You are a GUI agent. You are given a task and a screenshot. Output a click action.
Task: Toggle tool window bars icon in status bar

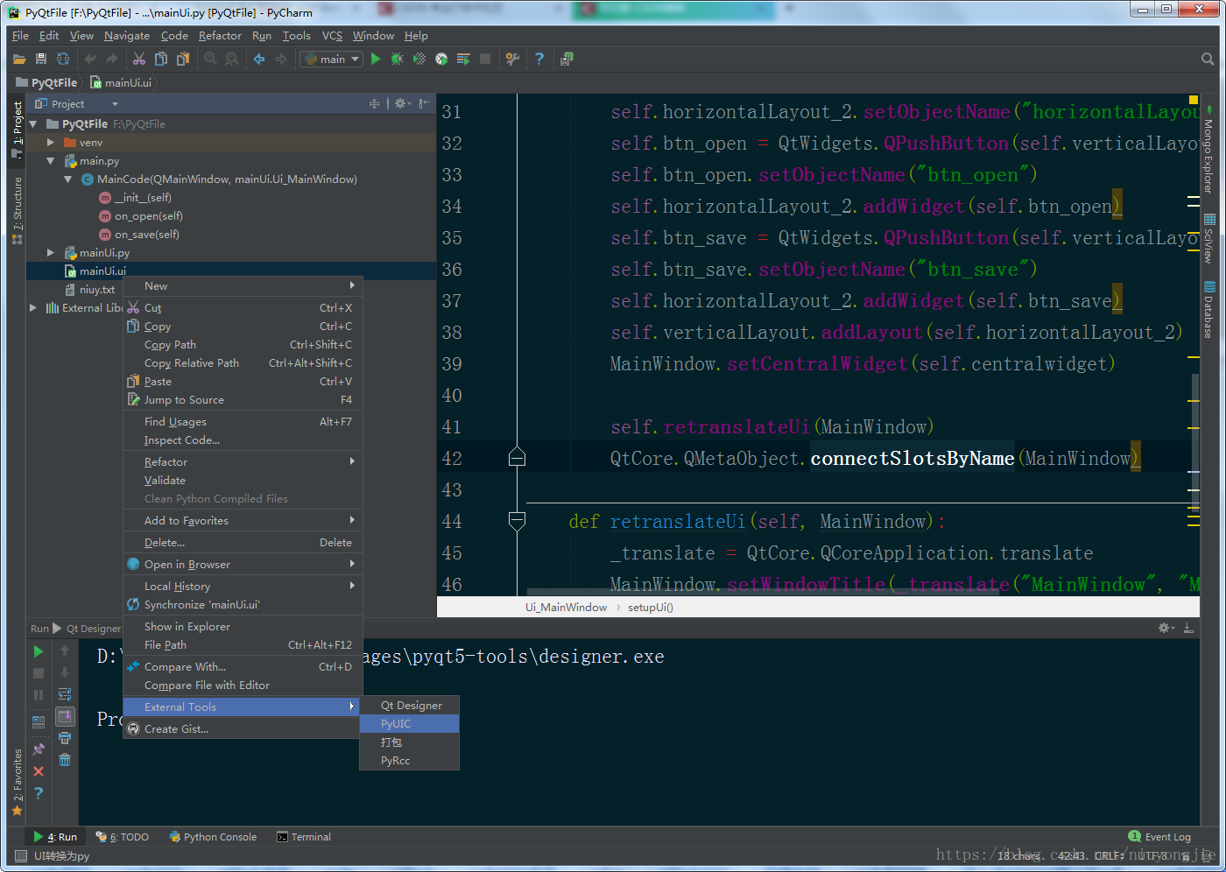[21, 855]
